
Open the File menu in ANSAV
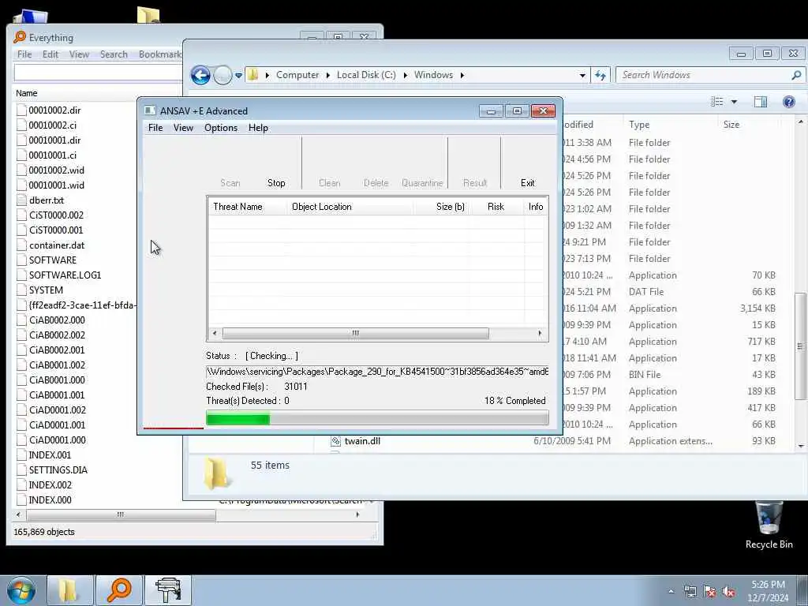155,128
